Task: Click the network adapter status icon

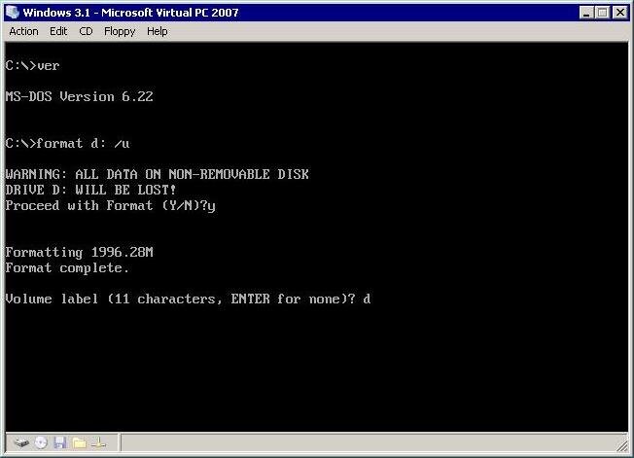Action: (98, 443)
